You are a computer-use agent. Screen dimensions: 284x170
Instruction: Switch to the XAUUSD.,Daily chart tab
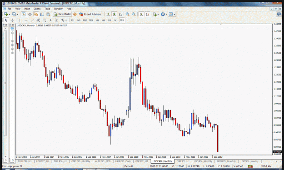(123, 161)
